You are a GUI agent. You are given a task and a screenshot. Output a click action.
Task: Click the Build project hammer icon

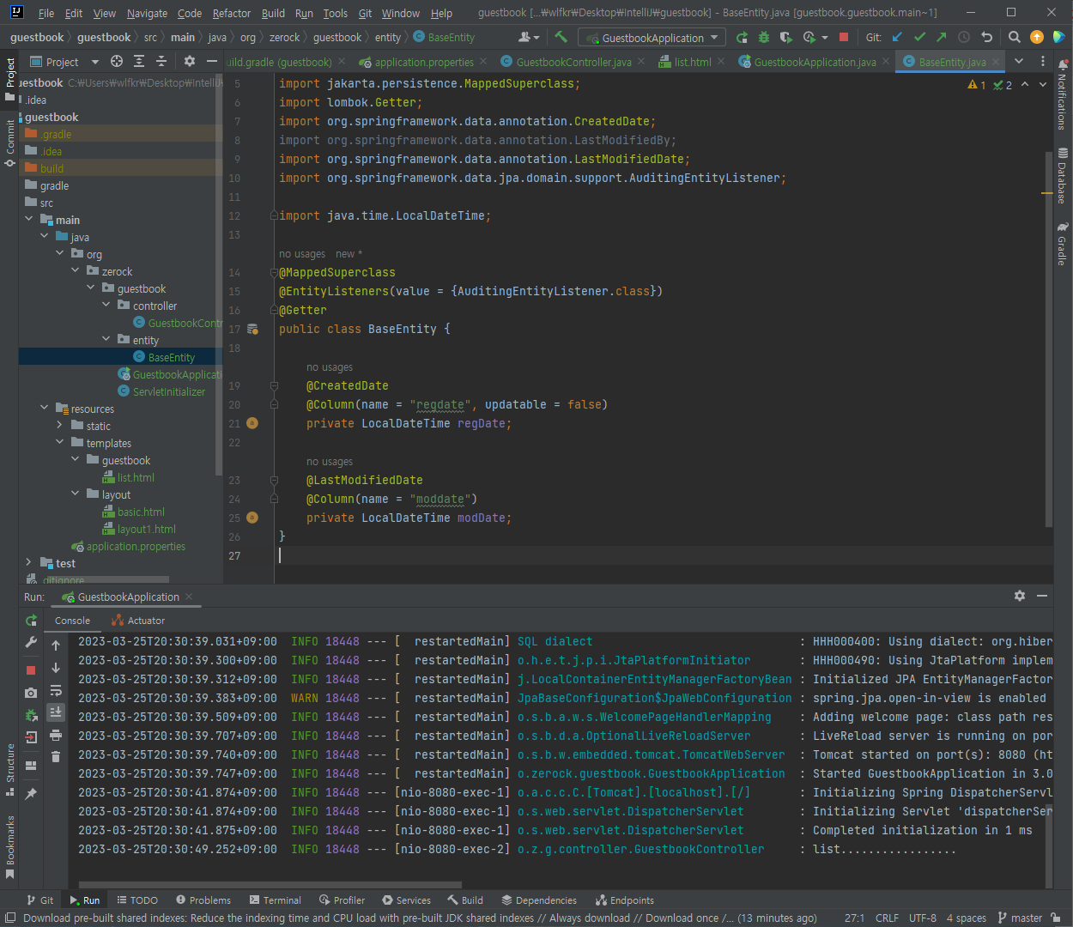[x=561, y=37]
